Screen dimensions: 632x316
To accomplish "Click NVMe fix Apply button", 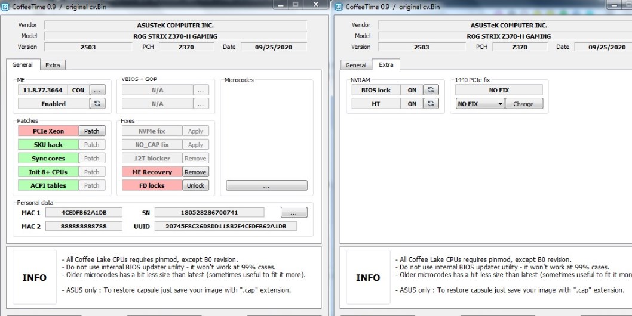I will pos(195,131).
